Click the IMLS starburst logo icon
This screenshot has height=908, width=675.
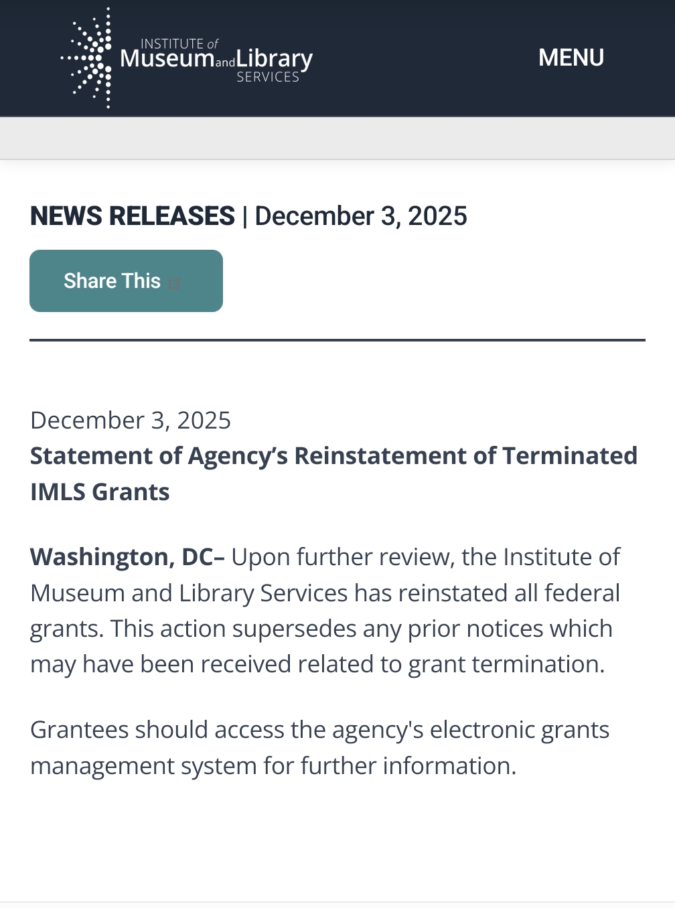point(88,58)
